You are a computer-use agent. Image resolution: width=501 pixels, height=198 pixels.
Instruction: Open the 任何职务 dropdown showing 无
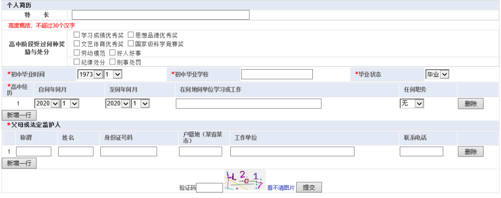pos(412,103)
